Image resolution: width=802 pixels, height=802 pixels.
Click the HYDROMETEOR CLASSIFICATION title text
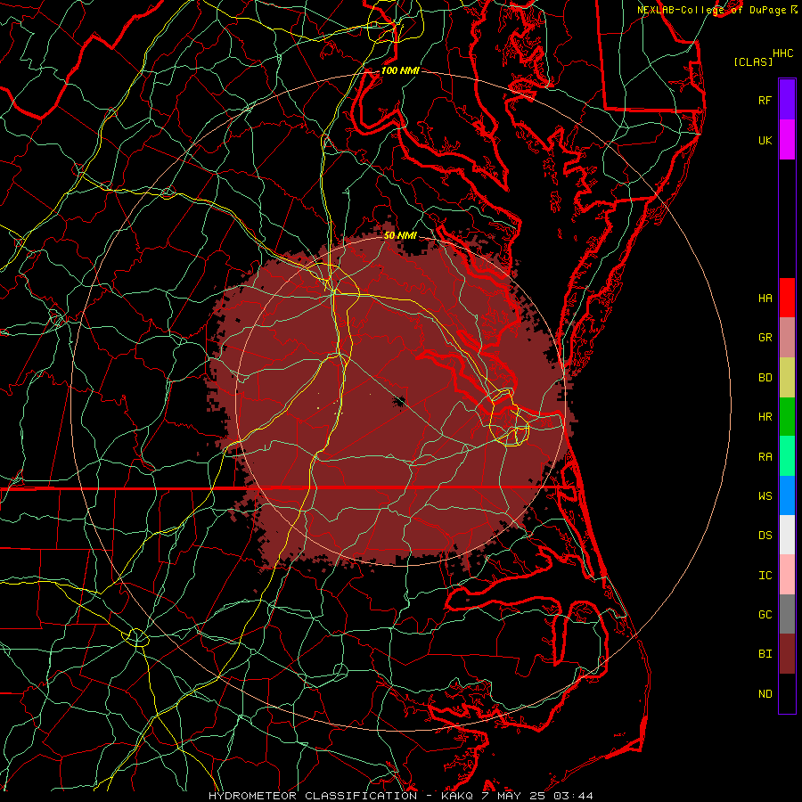point(313,796)
